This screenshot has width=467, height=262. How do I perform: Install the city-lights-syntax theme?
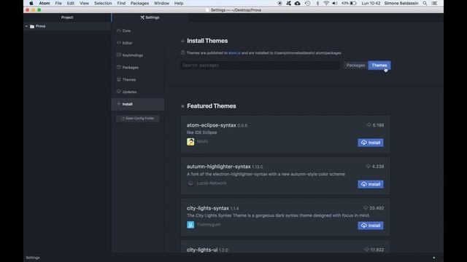click(x=371, y=226)
